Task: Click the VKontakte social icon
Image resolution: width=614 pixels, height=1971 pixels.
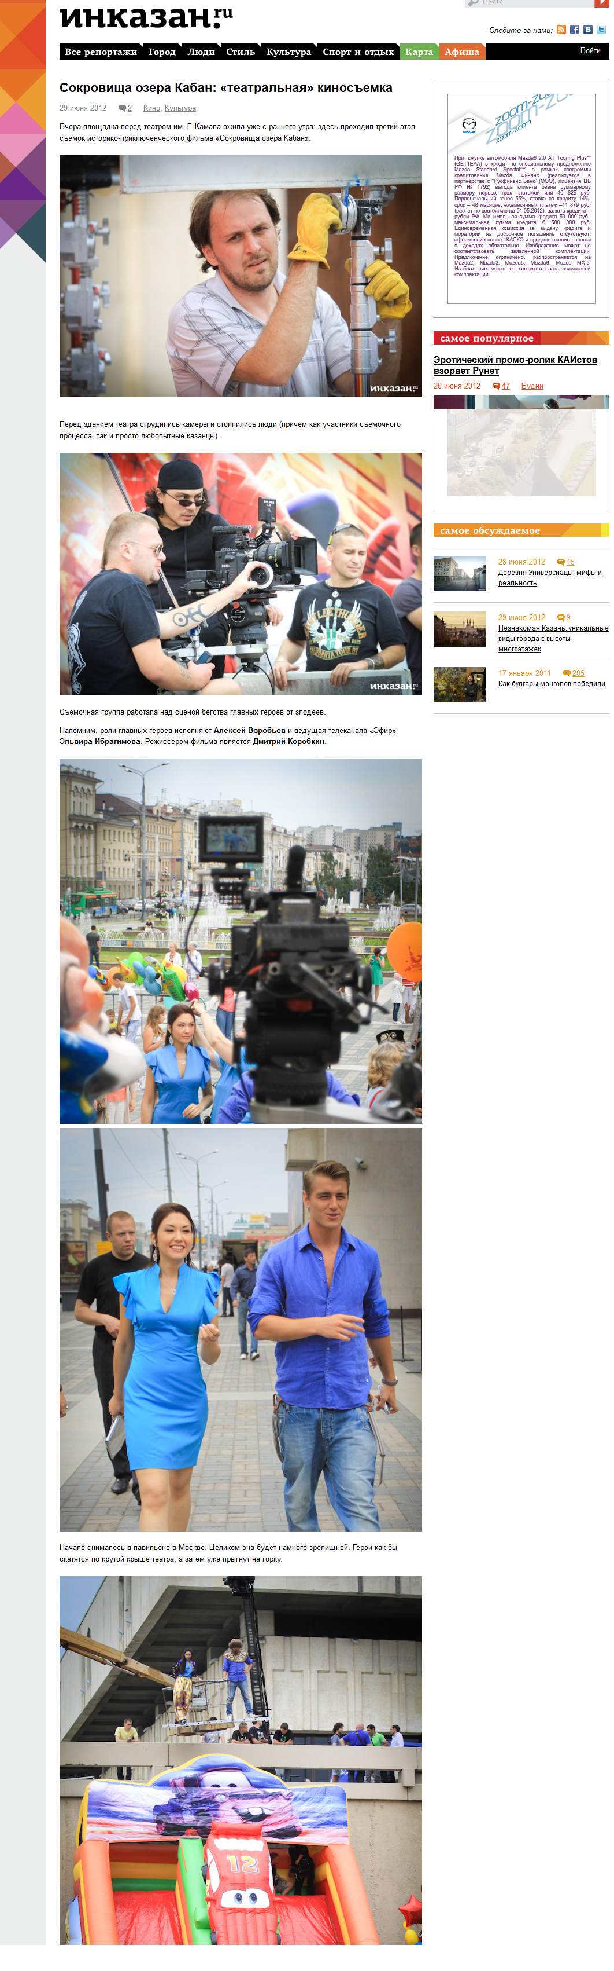Action: click(587, 30)
